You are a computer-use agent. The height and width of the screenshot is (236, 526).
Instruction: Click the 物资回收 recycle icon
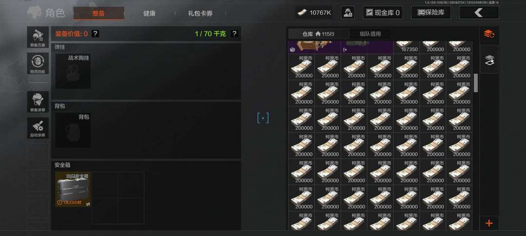pos(38,64)
